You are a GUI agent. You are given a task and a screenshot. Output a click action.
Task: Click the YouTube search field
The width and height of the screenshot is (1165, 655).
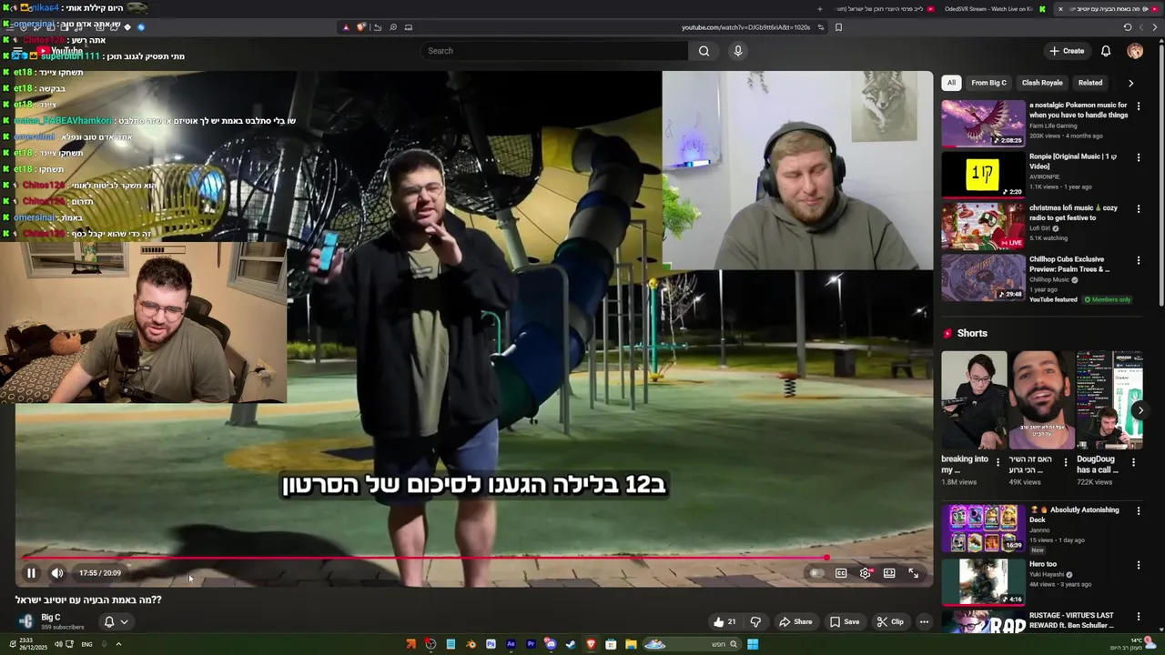[553, 51]
